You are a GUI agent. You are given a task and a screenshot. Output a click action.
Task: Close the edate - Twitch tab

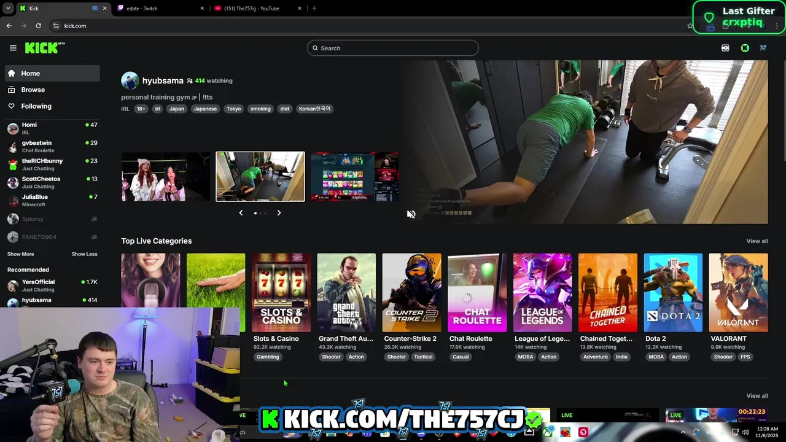click(202, 8)
